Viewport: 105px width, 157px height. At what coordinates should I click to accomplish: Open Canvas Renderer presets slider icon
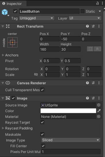pyautogui.click(x=93, y=83)
